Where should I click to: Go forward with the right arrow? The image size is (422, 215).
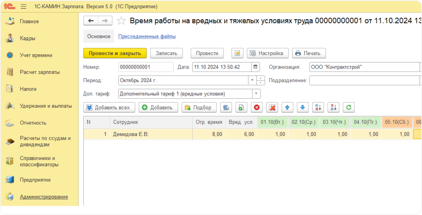point(105,21)
